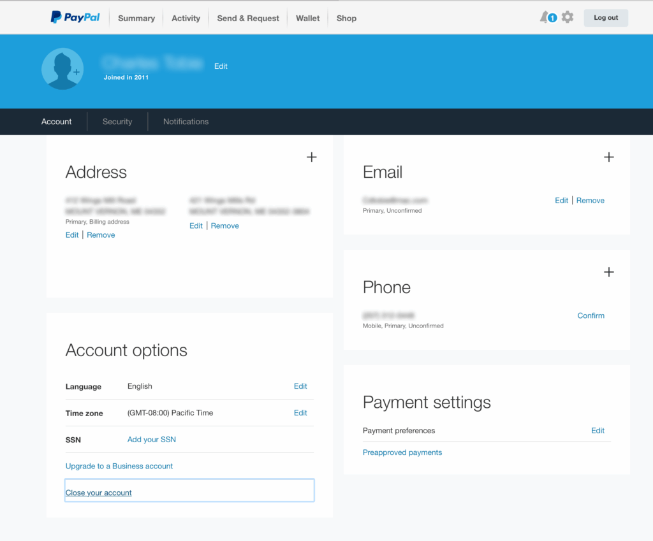
Task: Add a phone number with the plus icon
Action: [x=608, y=272]
